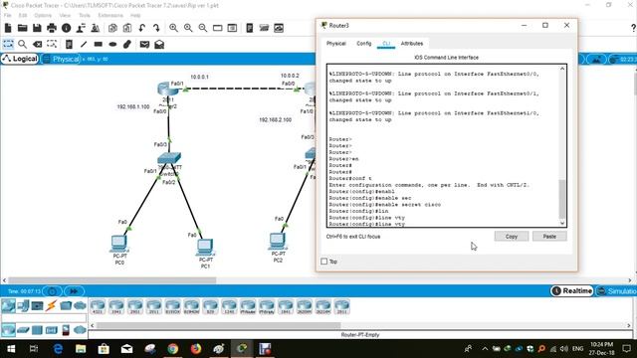Select the PC2 device on the canvas
Screen dimensions: 637x358
pyautogui.click(x=278, y=241)
